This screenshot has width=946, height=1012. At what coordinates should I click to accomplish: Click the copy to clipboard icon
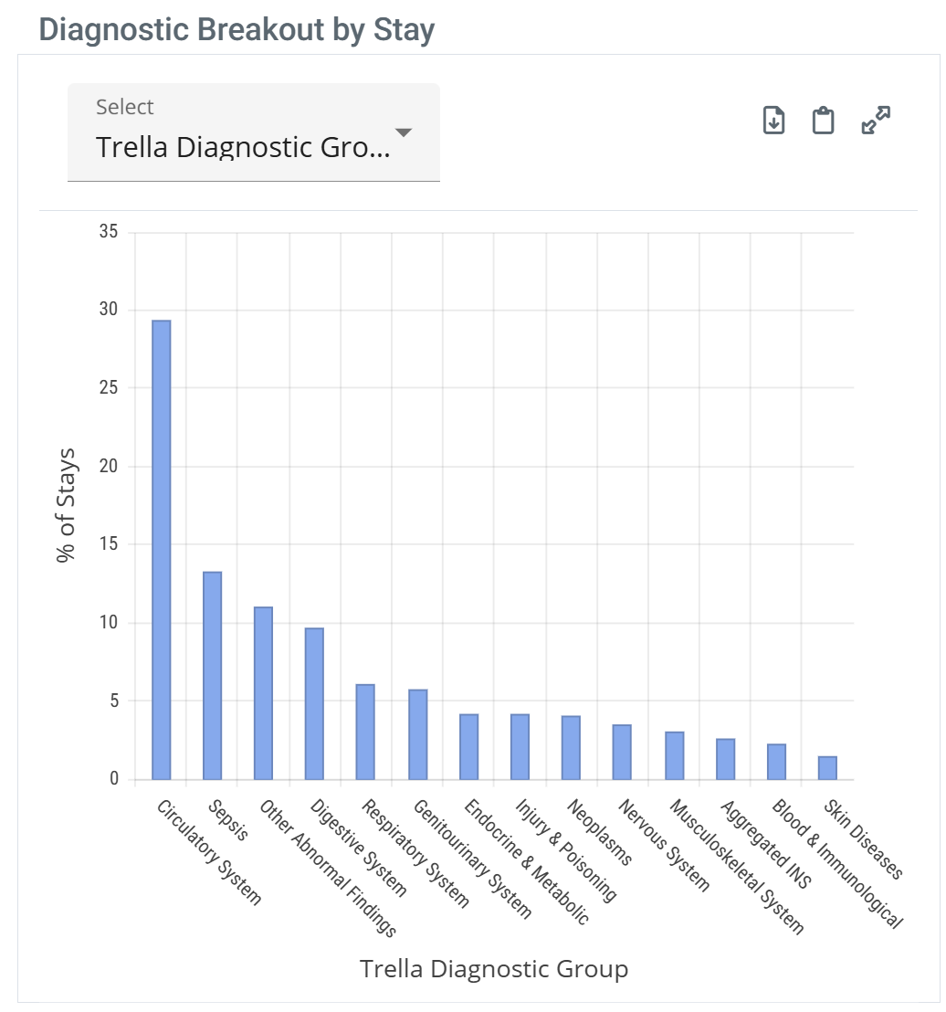tap(824, 121)
